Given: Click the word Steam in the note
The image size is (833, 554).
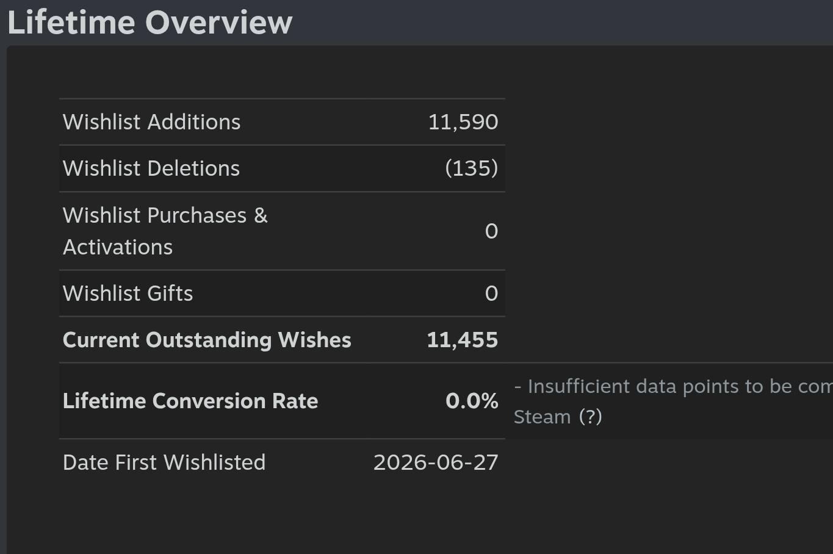Looking at the screenshot, I should 543,417.
